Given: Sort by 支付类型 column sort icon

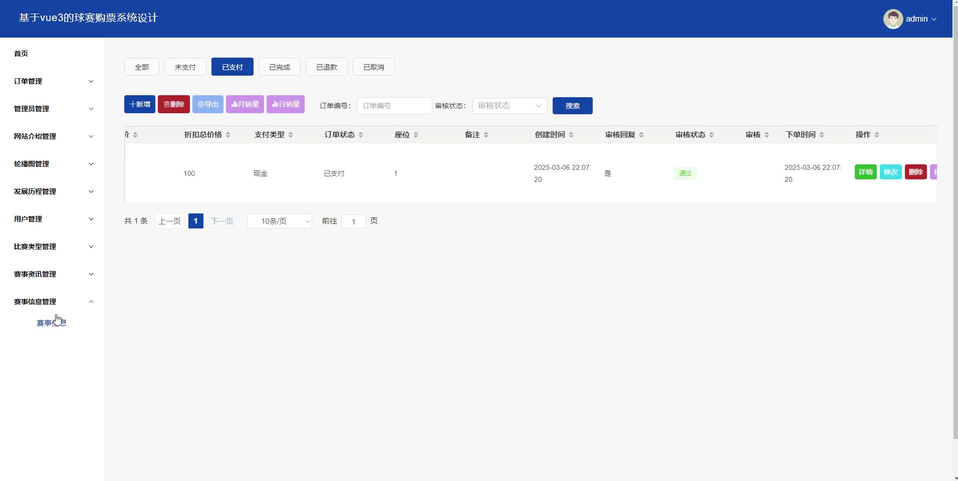Looking at the screenshot, I should pyautogui.click(x=291, y=135).
